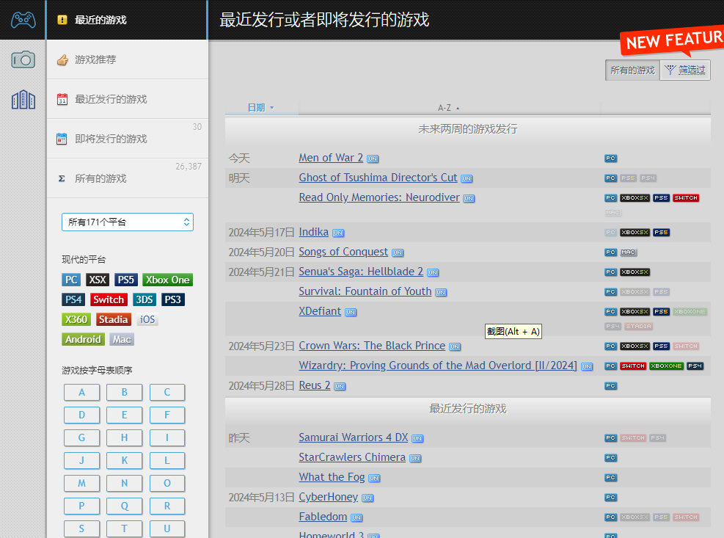Click the sigma icon beside 所有的游戏
The width and height of the screenshot is (724, 538).
[x=62, y=178]
